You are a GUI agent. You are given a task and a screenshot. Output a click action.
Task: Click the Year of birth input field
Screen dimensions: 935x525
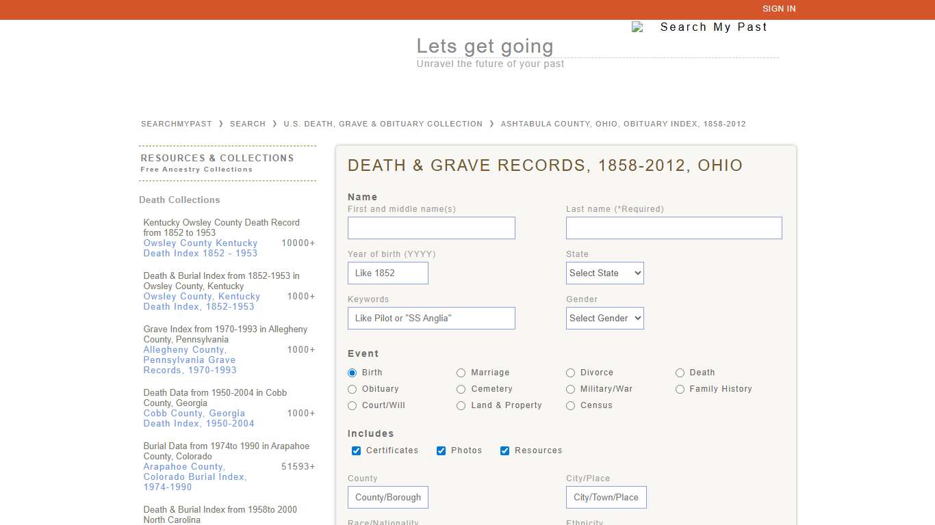tap(387, 273)
